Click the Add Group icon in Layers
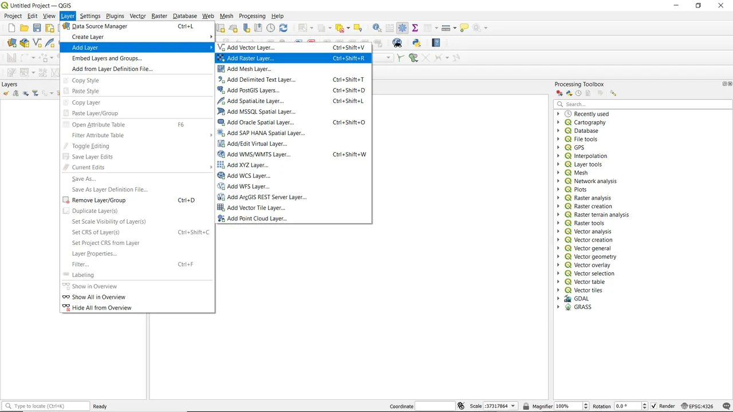The height and width of the screenshot is (412, 733). coord(15,93)
